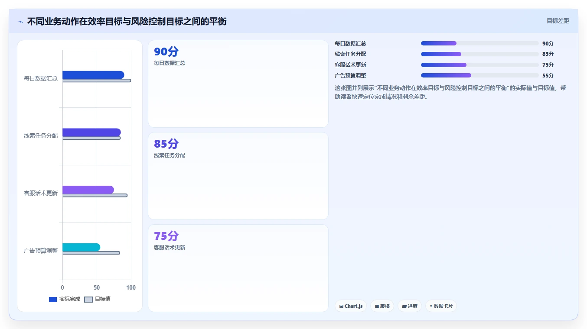Click the chart axis label 线索任务分配
Viewport: 587px width, 329px height.
[41, 136]
